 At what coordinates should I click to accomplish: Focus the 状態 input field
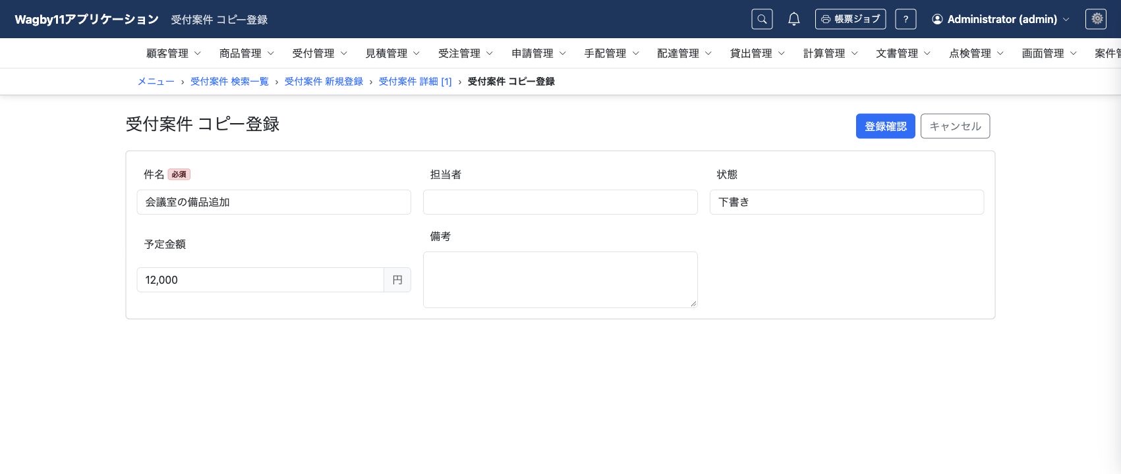[x=847, y=202]
